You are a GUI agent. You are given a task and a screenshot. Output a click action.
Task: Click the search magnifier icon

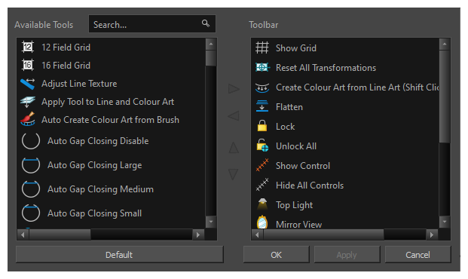point(205,23)
